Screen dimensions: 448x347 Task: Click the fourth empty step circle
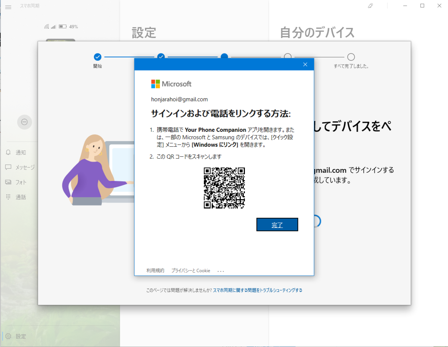click(288, 57)
